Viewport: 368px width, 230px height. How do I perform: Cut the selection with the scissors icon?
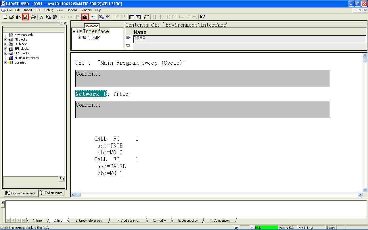click(x=42, y=17)
